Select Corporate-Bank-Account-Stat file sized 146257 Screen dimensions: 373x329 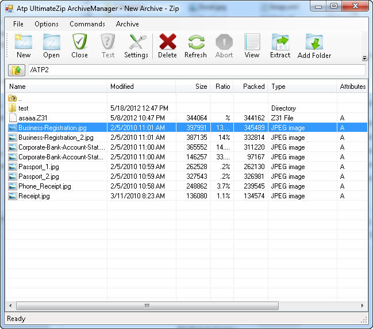click(x=61, y=157)
